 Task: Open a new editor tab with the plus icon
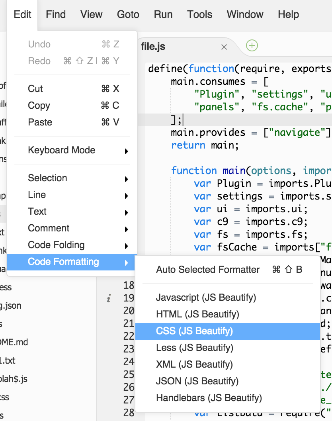click(252, 46)
